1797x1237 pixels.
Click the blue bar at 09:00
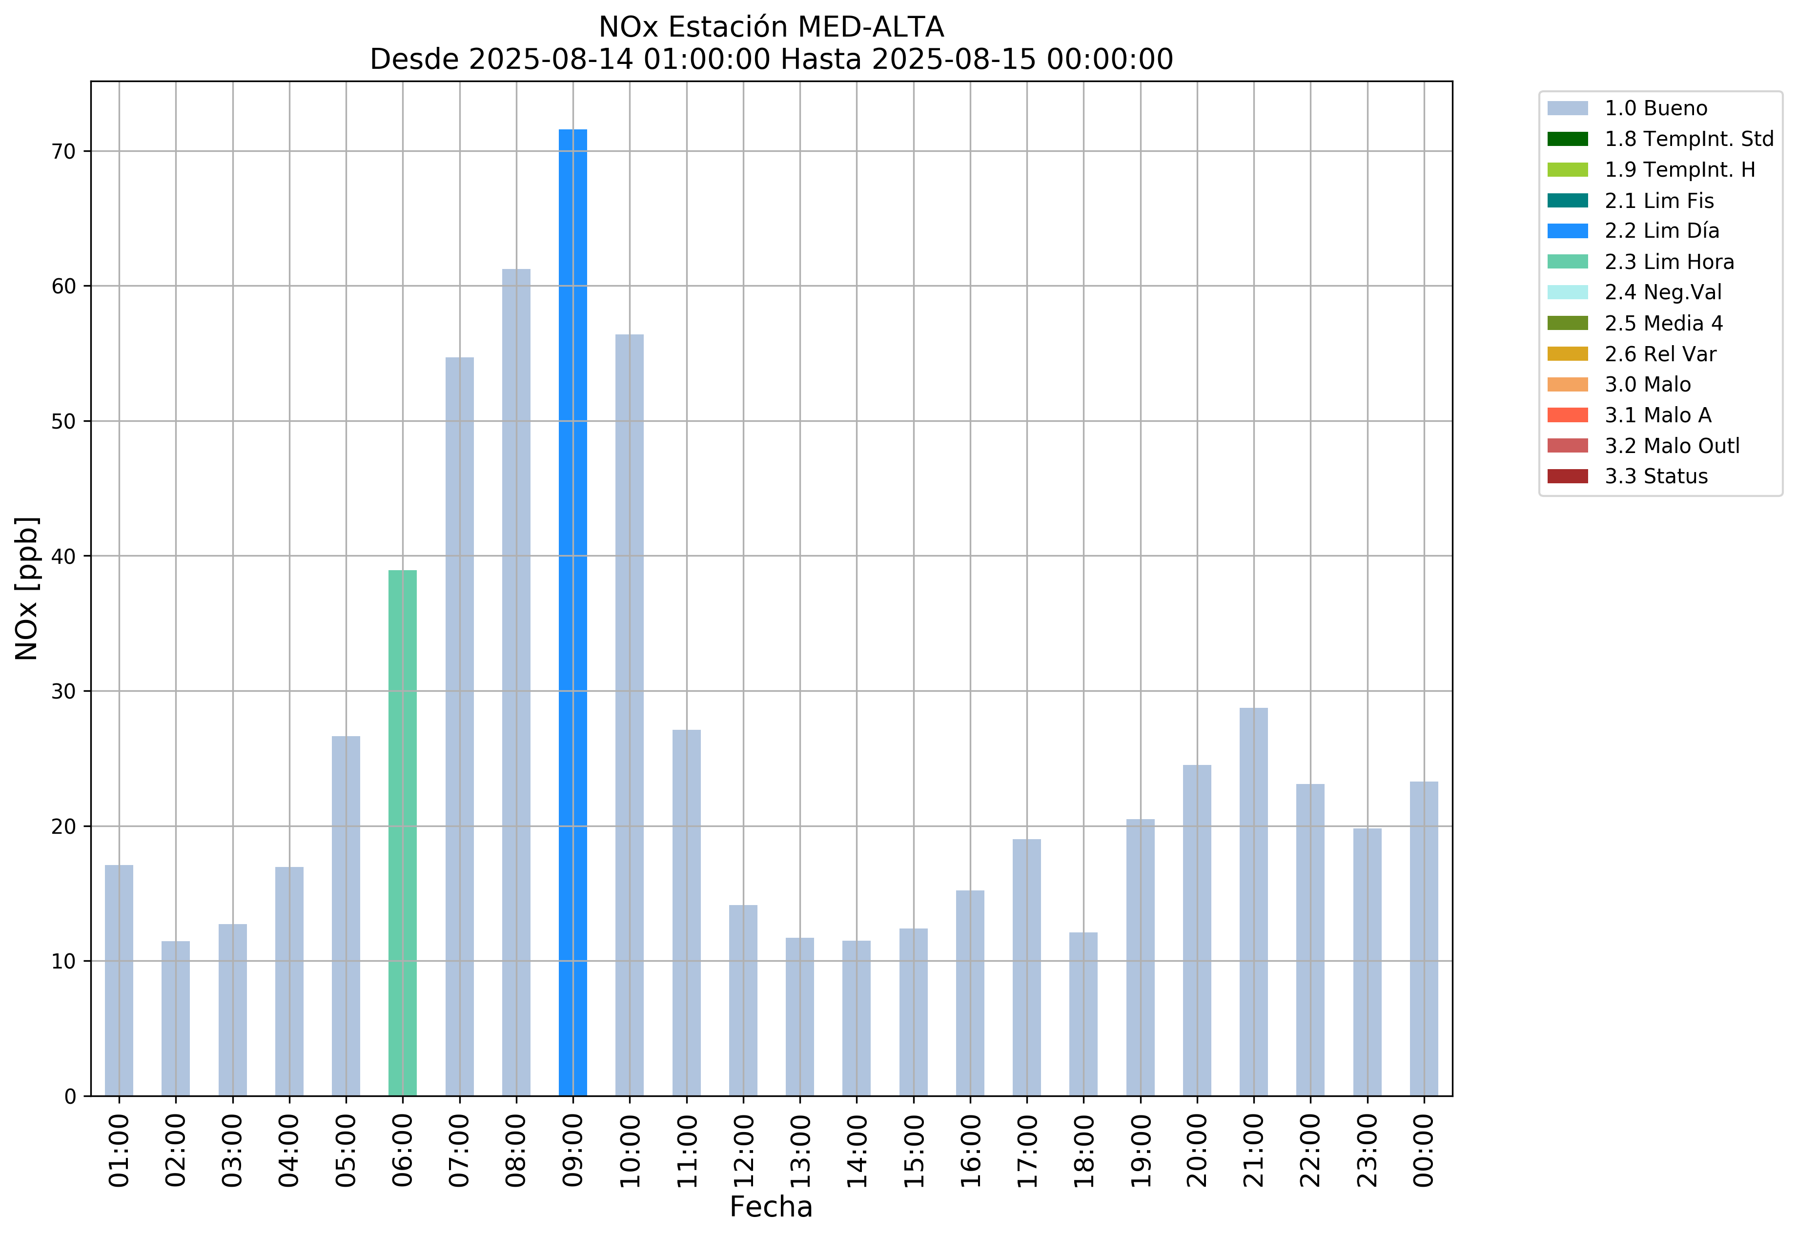(x=572, y=612)
